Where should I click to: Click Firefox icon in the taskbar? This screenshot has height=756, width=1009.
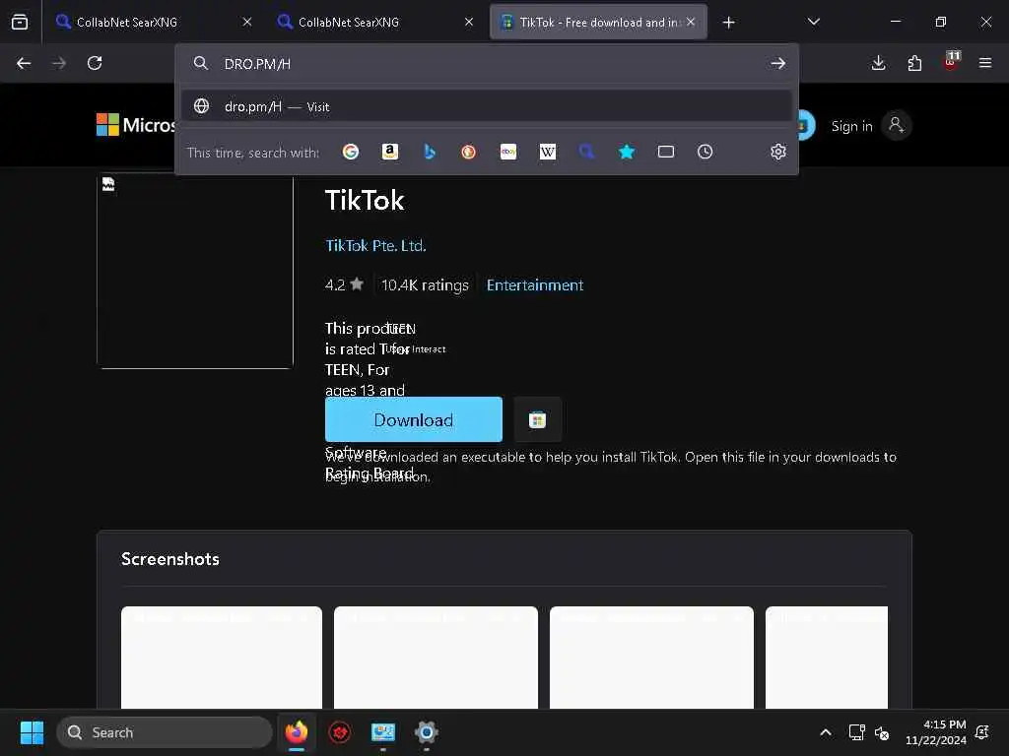pyautogui.click(x=297, y=732)
